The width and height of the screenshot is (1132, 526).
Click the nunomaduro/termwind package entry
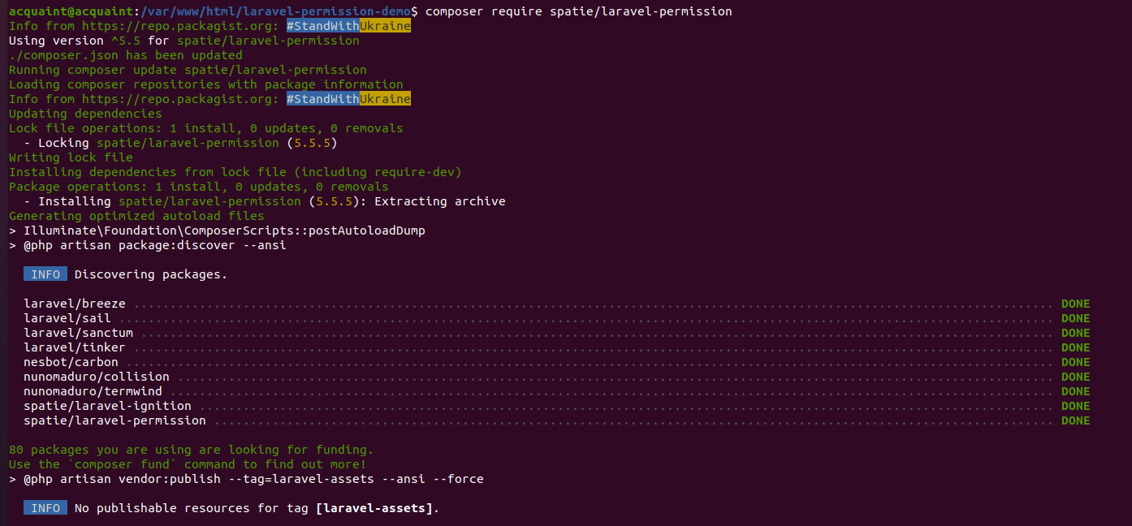point(93,391)
